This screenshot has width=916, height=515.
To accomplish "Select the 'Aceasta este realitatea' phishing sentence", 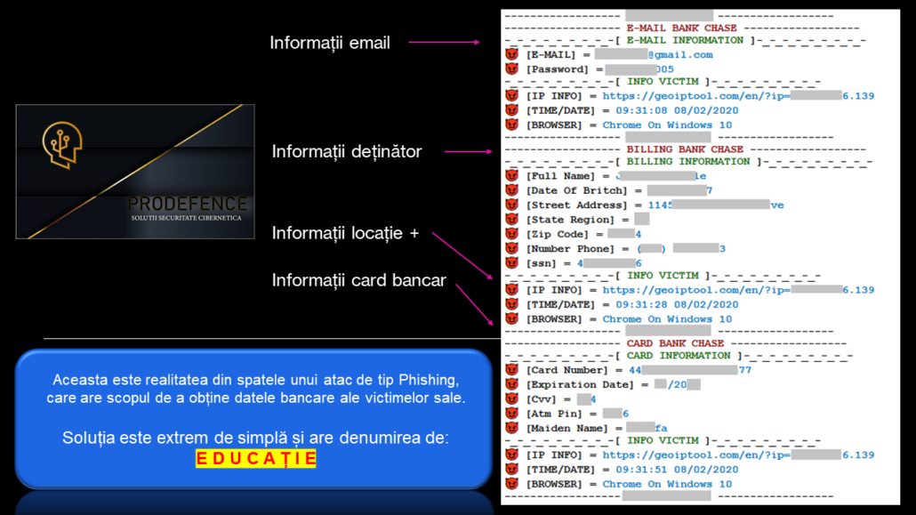I will 256,389.
